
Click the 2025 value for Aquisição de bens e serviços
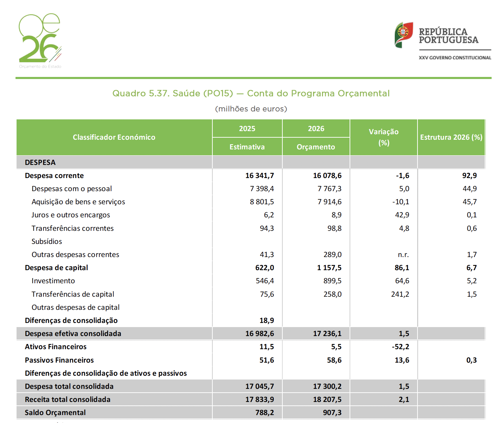pos(262,202)
